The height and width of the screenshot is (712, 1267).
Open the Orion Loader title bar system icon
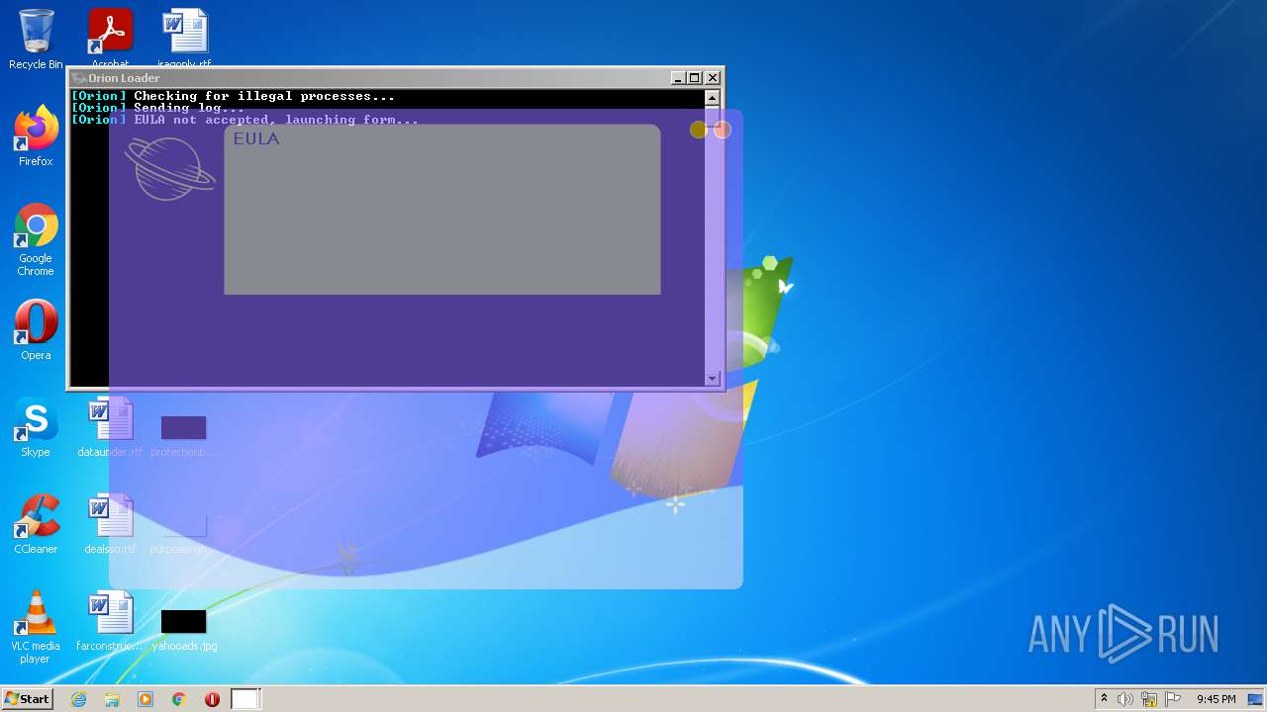pos(79,78)
